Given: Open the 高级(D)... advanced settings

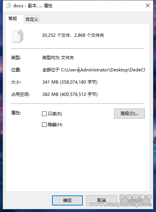Looking at the screenshot, I should 129,114.
